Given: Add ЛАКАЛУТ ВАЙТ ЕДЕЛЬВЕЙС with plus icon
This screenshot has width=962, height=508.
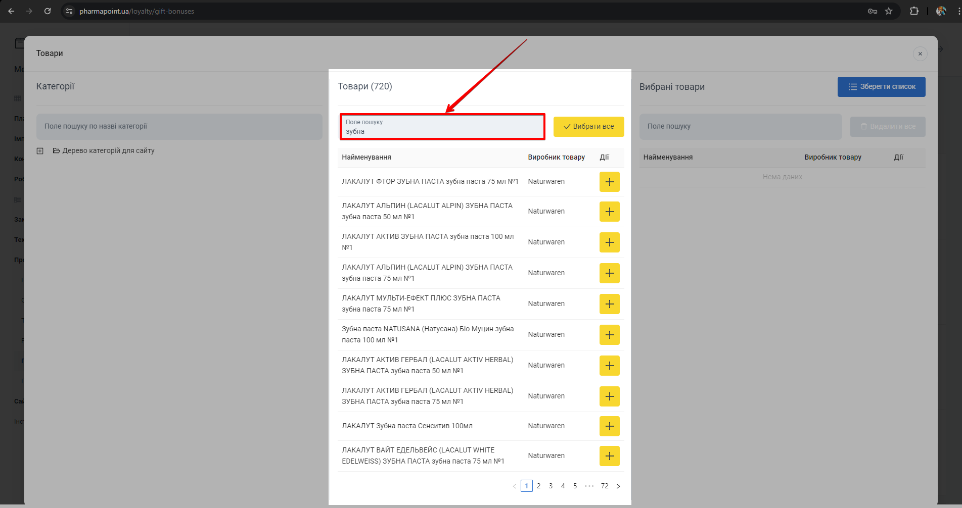Looking at the screenshot, I should (x=609, y=456).
